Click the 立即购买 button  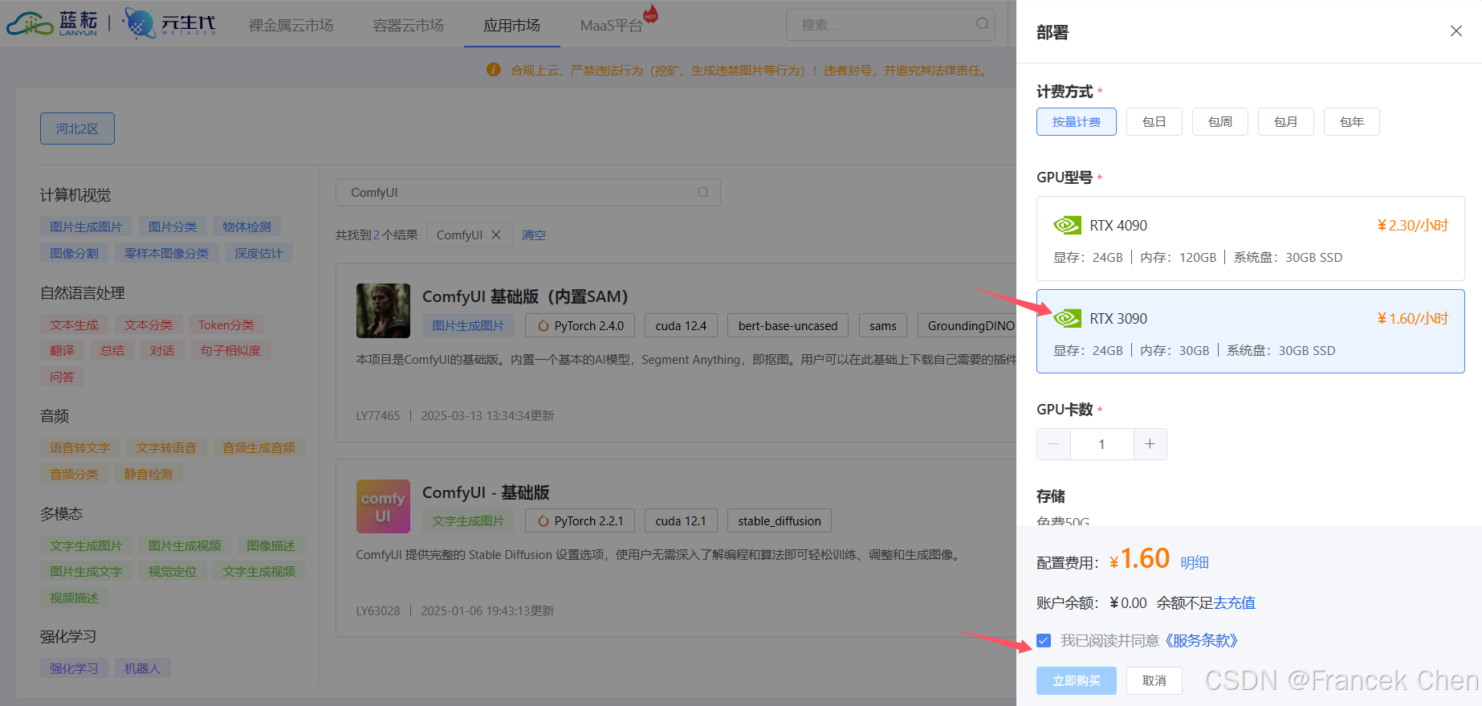[1076, 681]
